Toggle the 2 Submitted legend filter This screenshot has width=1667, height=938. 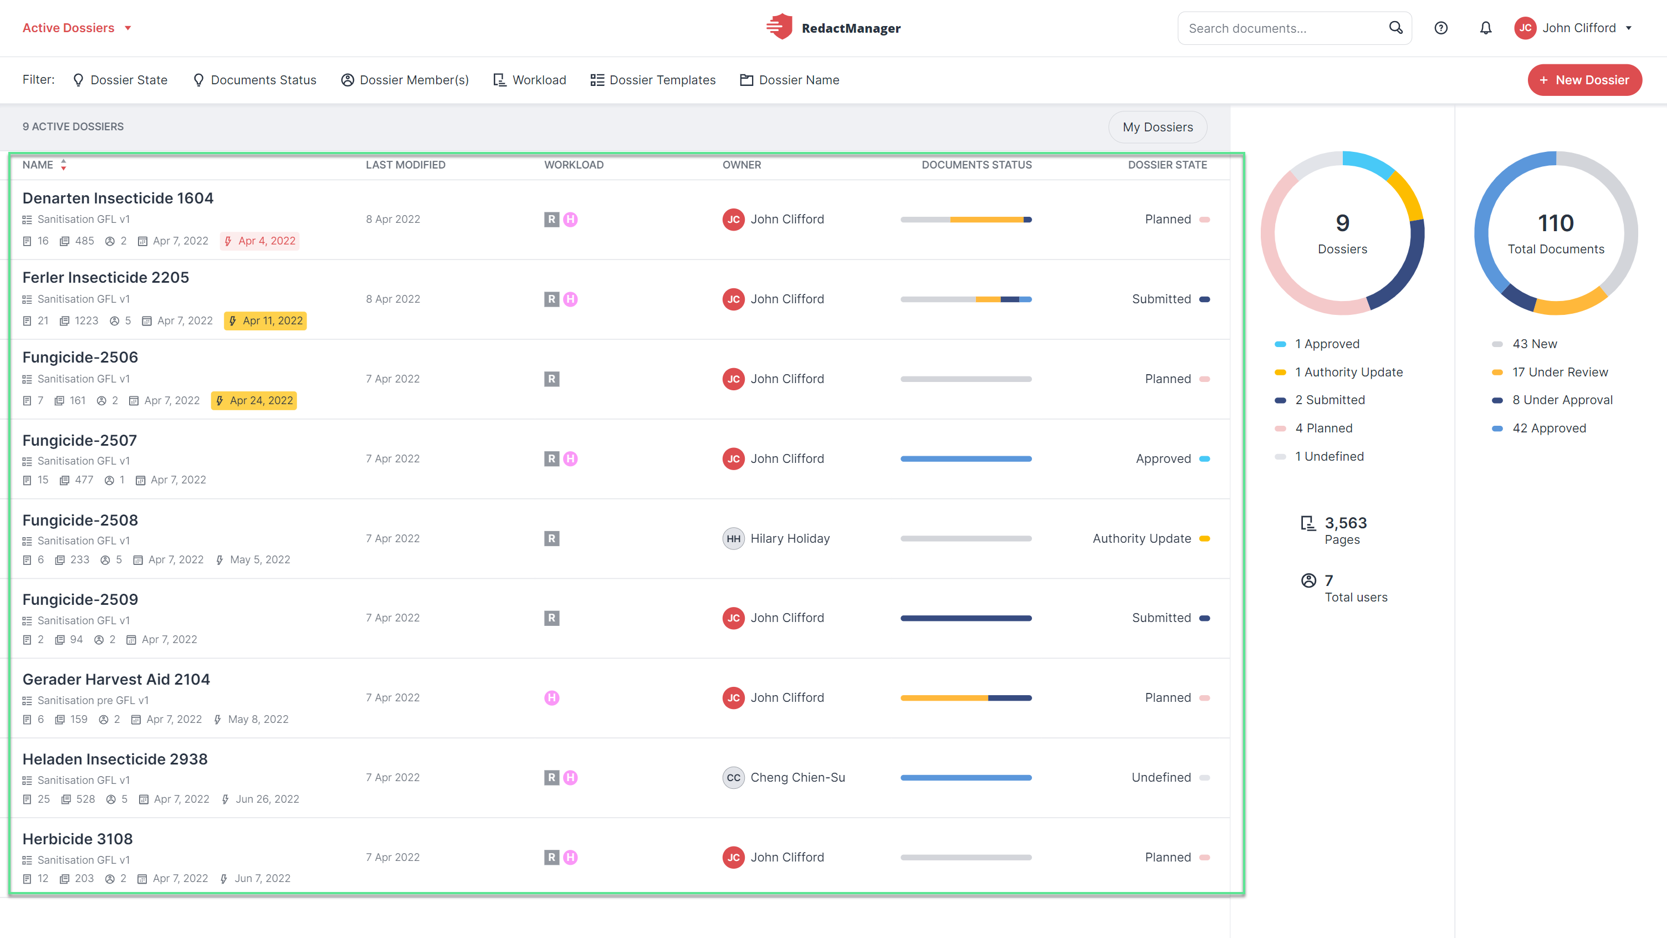pyautogui.click(x=1319, y=400)
